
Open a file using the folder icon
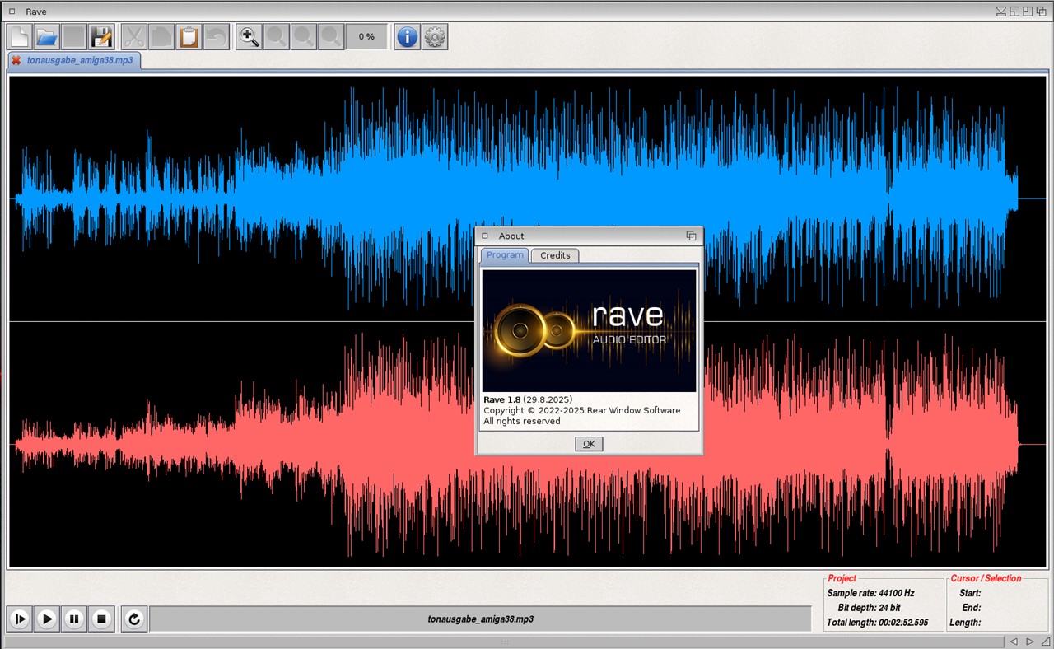(x=47, y=36)
